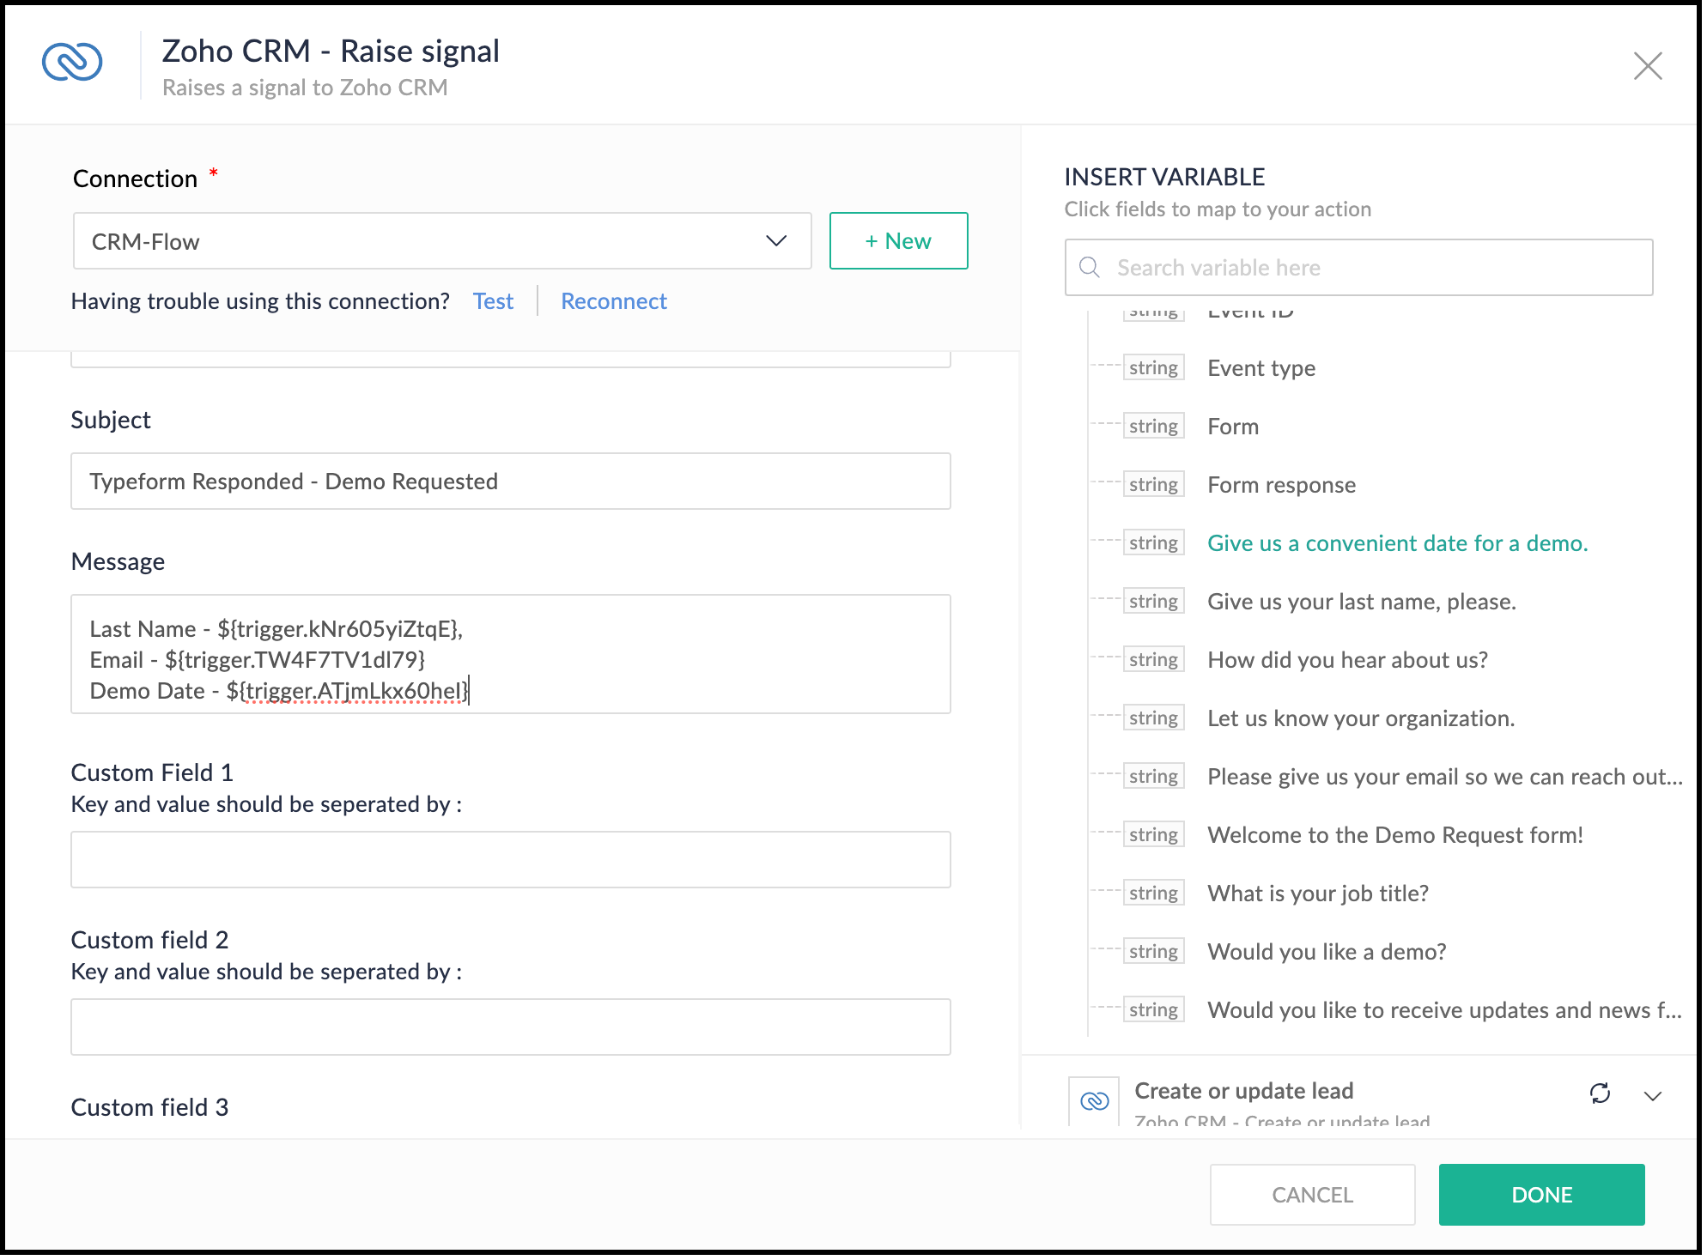The image size is (1707, 1260).
Task: Click the Zoho CRM icon next to Create or update lead
Action: click(1094, 1100)
